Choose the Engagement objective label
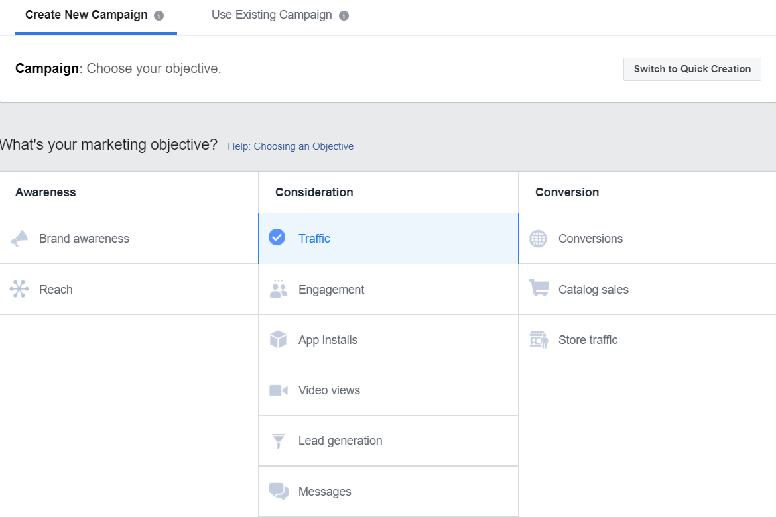This screenshot has width=776, height=517. pos(331,290)
